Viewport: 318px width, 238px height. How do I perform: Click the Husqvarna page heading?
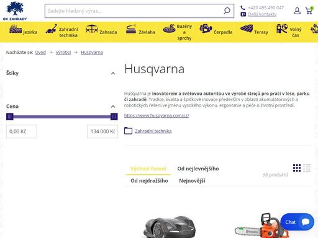(x=154, y=69)
